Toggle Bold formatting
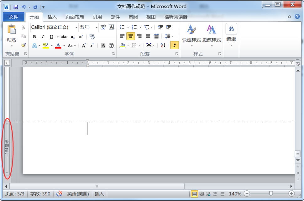 point(34,37)
